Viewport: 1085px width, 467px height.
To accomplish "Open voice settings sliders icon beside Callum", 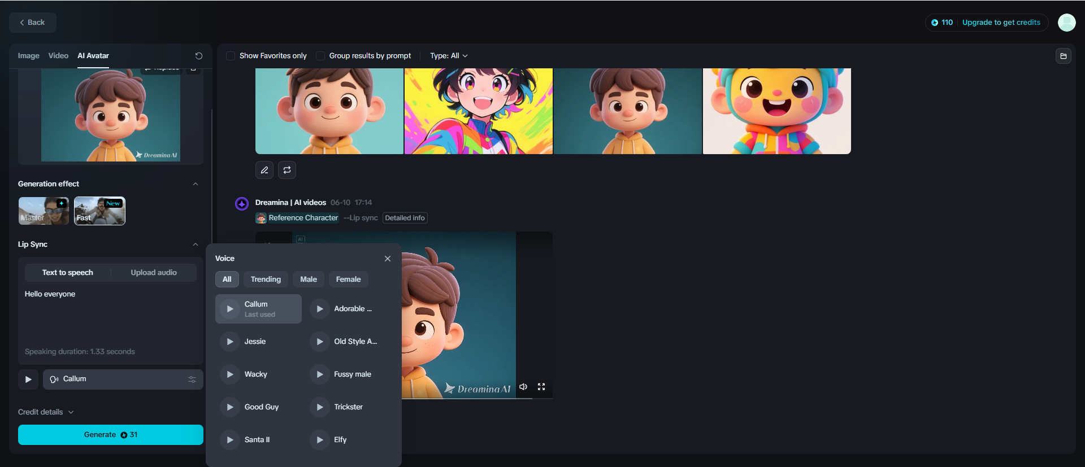I will coord(192,379).
